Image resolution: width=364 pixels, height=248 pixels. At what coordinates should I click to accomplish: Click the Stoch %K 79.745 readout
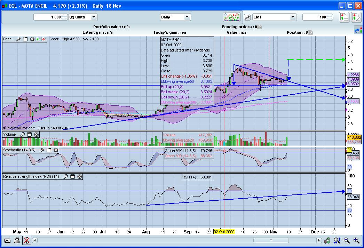[189, 151]
